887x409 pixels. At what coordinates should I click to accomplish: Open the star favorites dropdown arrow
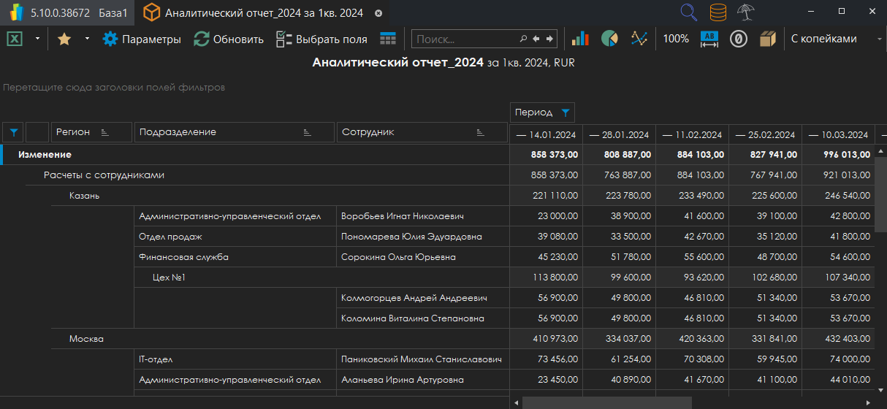87,39
